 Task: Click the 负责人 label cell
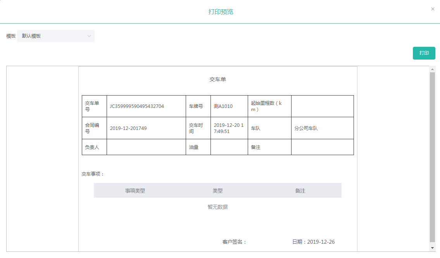(x=92, y=147)
